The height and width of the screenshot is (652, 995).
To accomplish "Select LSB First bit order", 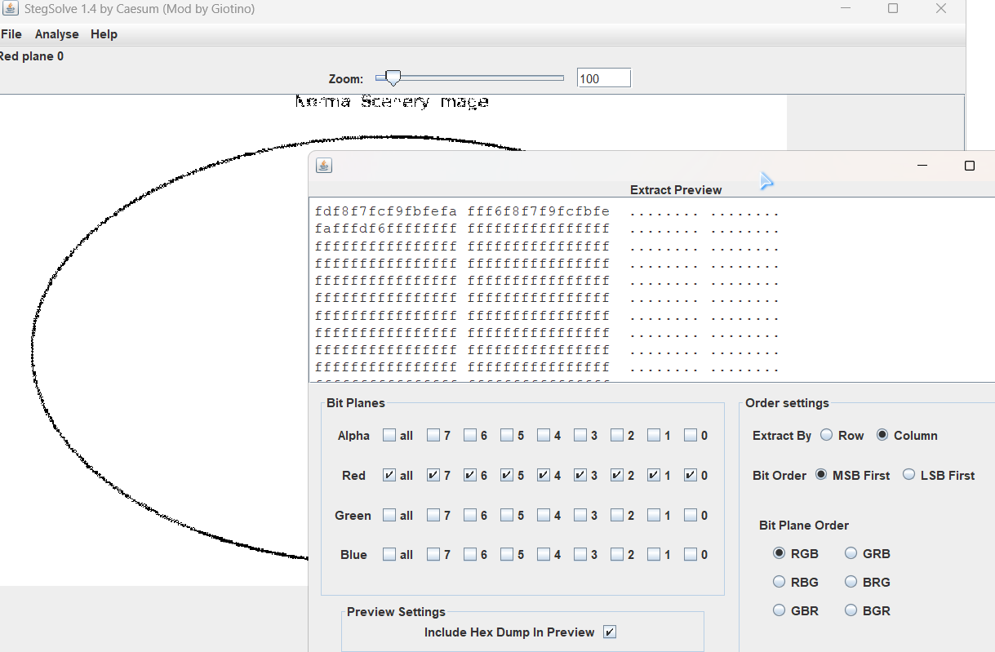I will pos(908,475).
